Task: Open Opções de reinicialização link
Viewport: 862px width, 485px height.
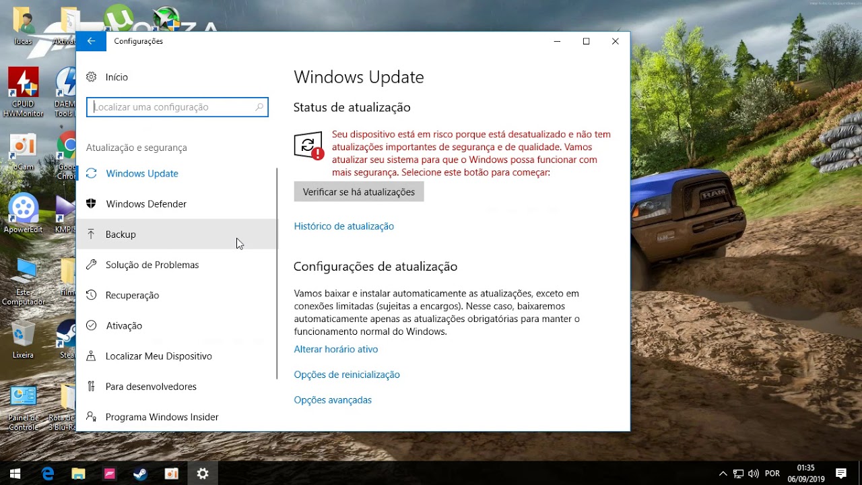Action: coord(347,375)
